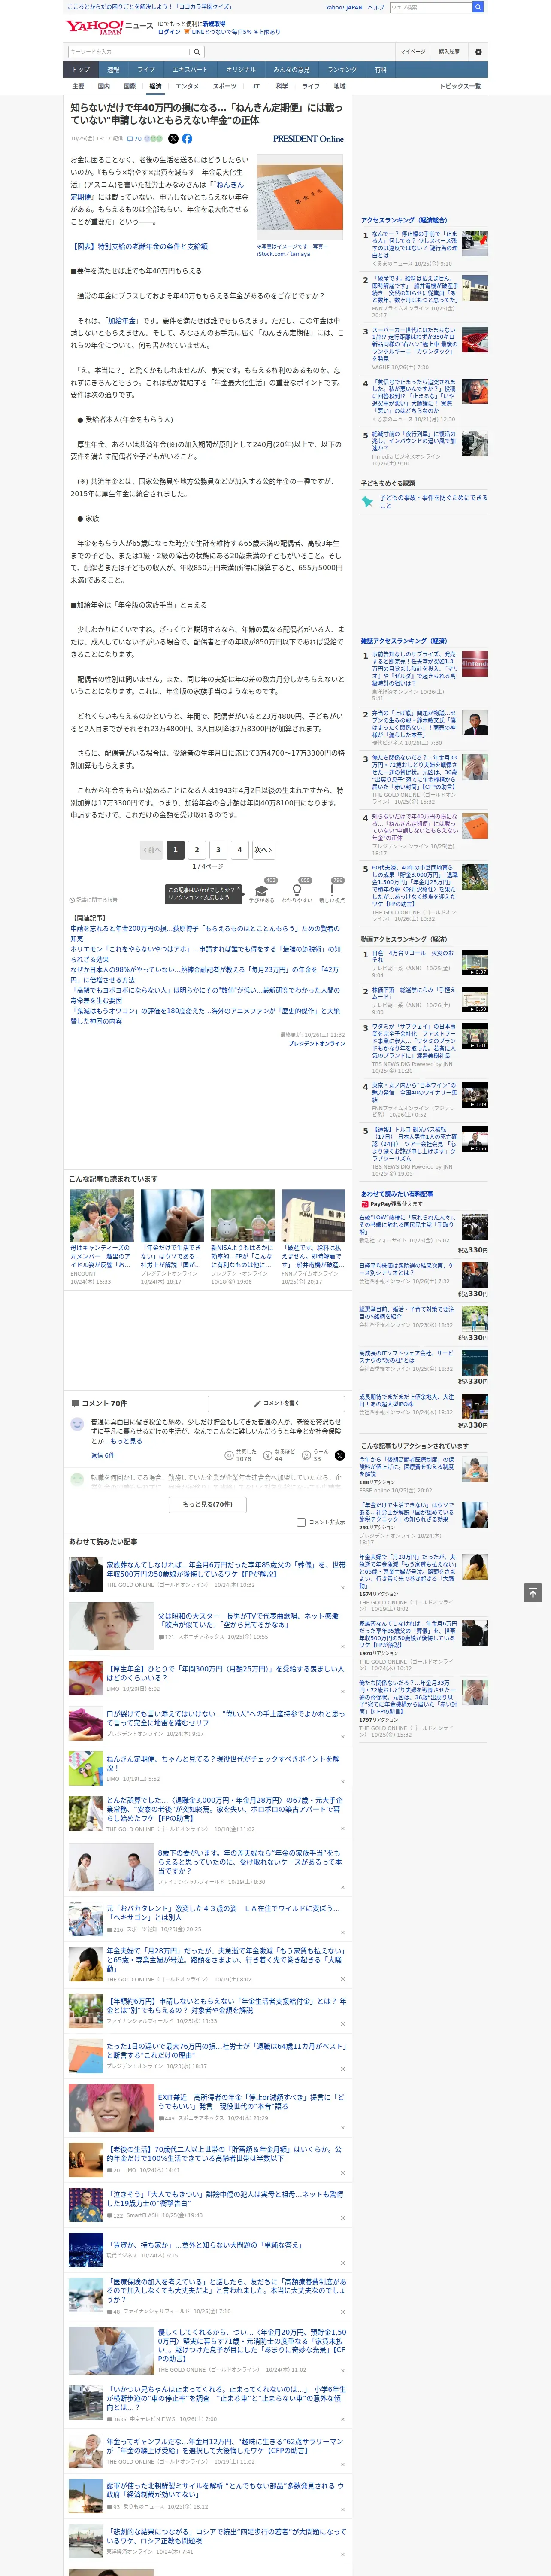Image resolution: width=551 pixels, height=2576 pixels.
Task: Click the first commenter's avatar icon
Action: coord(77,1424)
